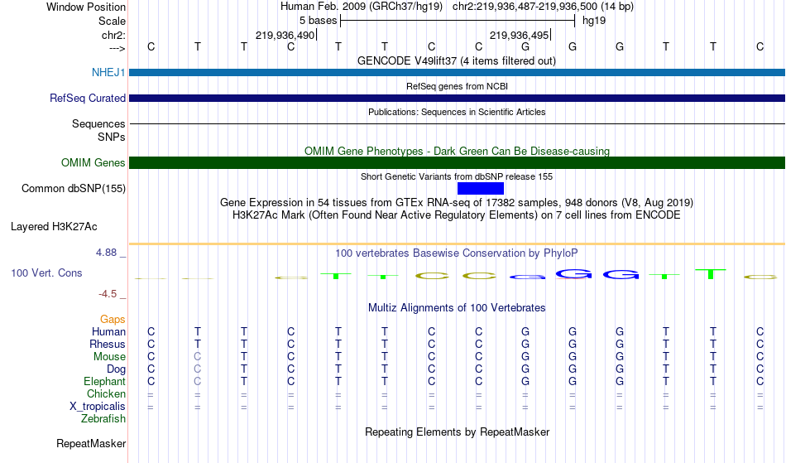Screen dimensions: 786x463
Task: Click the dark blue RefSeq Curated bar
Action: [x=457, y=99]
